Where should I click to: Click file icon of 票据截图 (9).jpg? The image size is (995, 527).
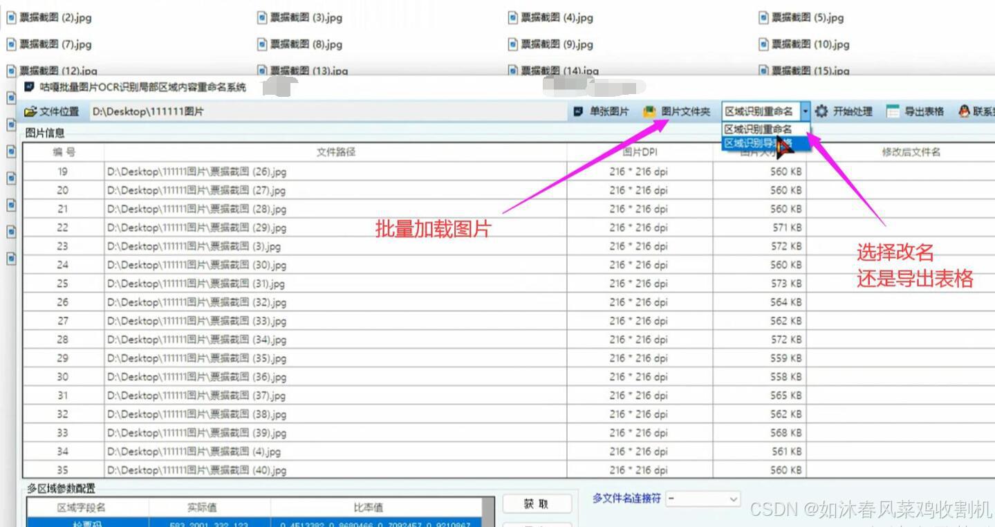pos(513,44)
